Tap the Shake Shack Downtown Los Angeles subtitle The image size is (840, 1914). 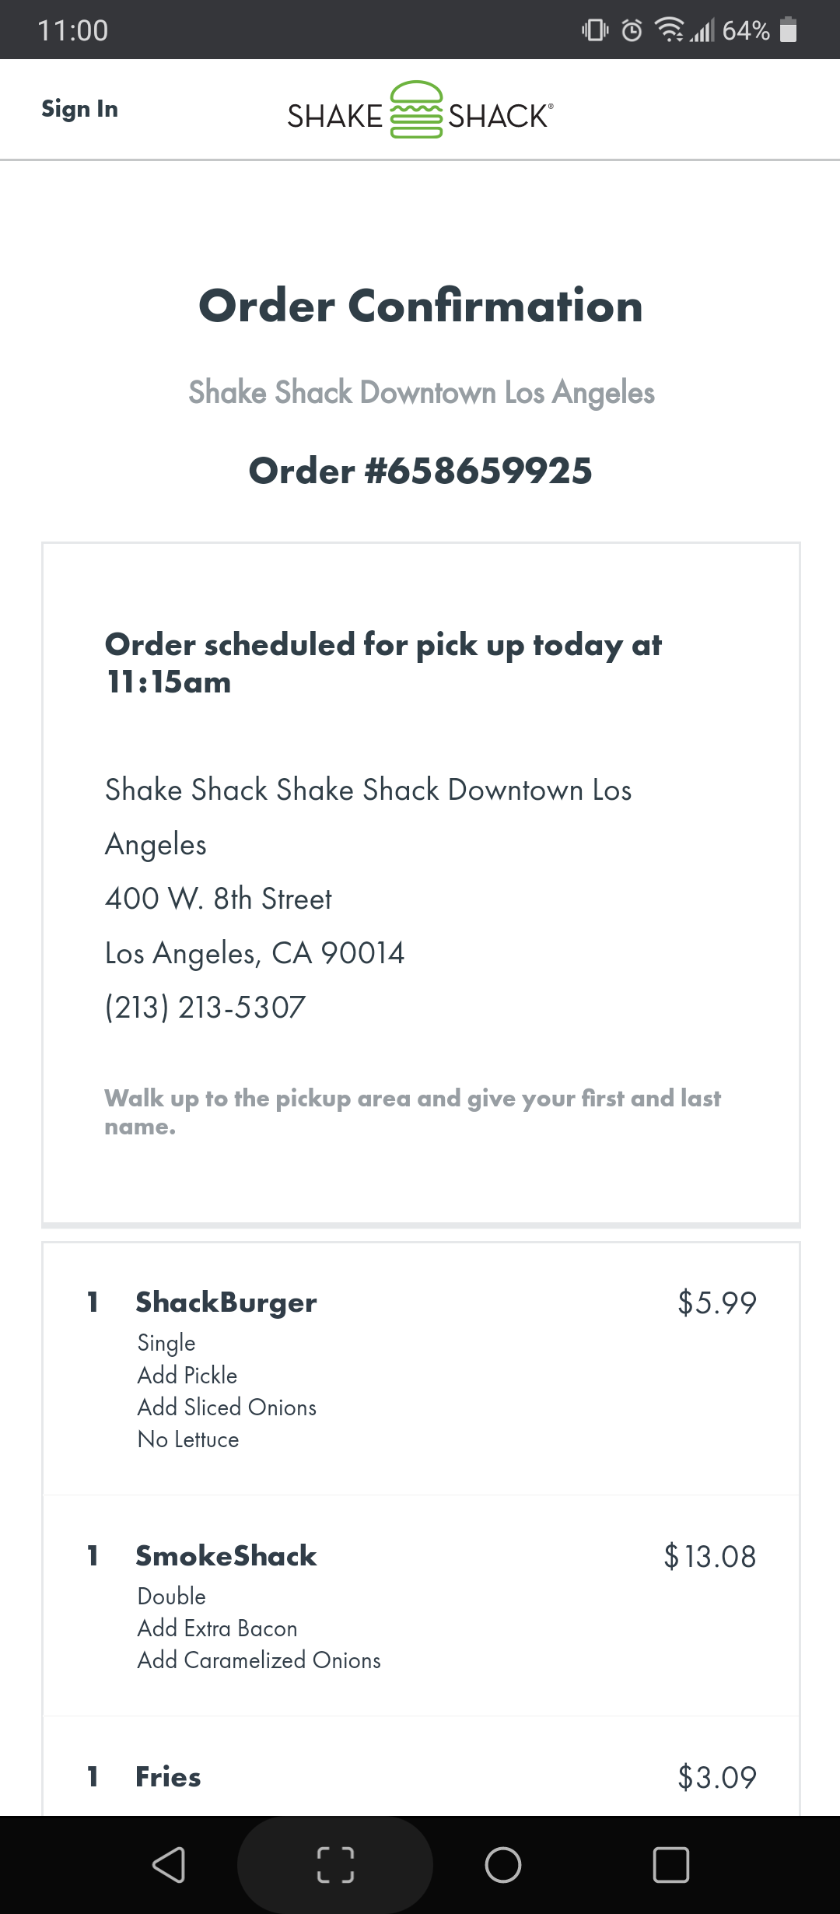[421, 393]
